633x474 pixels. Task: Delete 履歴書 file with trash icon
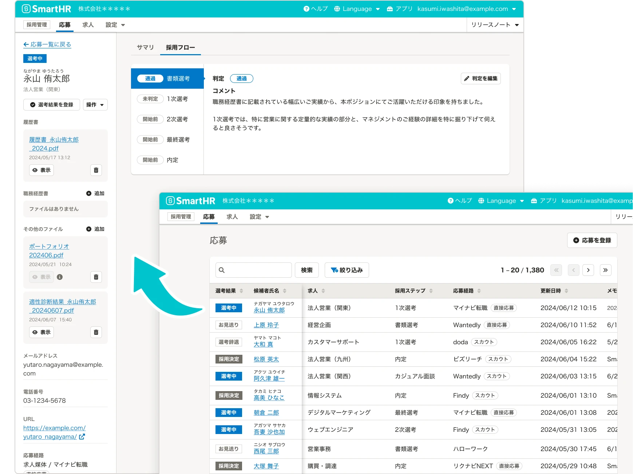pos(96,170)
